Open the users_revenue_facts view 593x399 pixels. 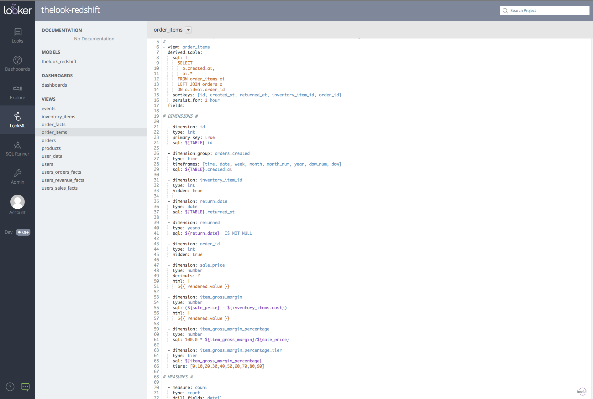pos(63,180)
